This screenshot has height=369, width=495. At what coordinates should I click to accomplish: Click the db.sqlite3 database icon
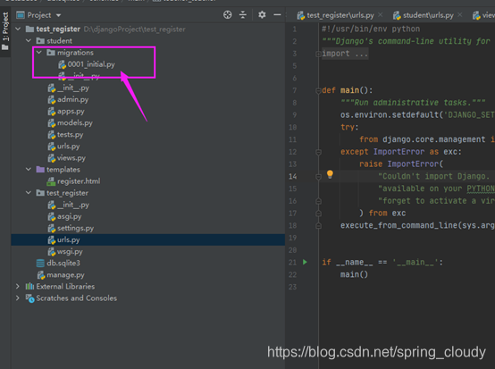pos(40,263)
